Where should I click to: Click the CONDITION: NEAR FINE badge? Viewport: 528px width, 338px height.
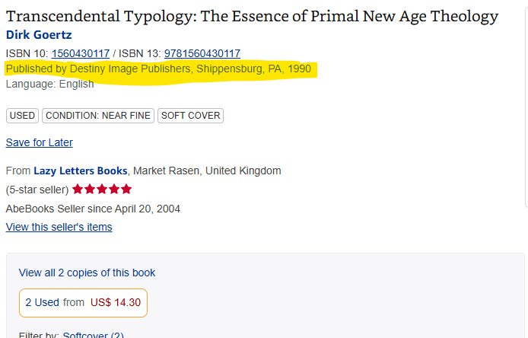click(98, 116)
